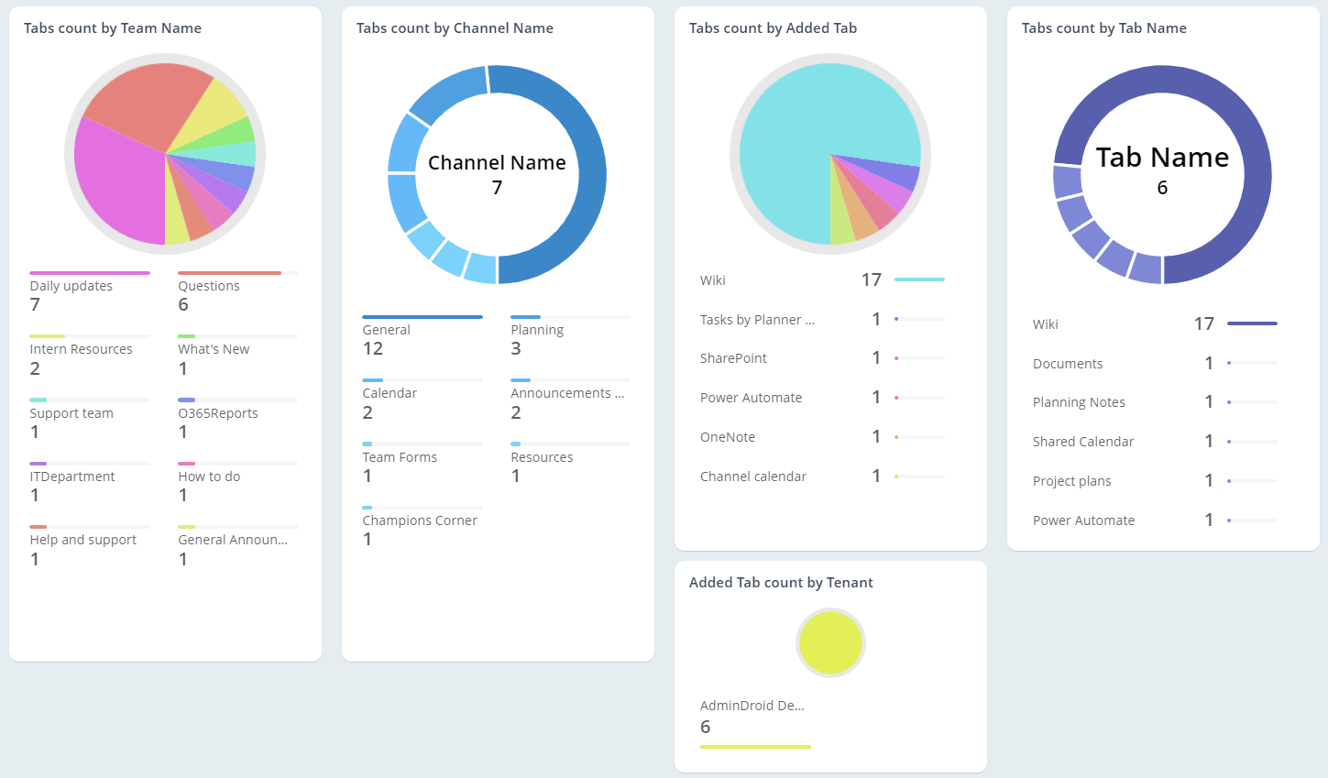Click the Shared Calendar entry under Tab Name

coord(1083,441)
